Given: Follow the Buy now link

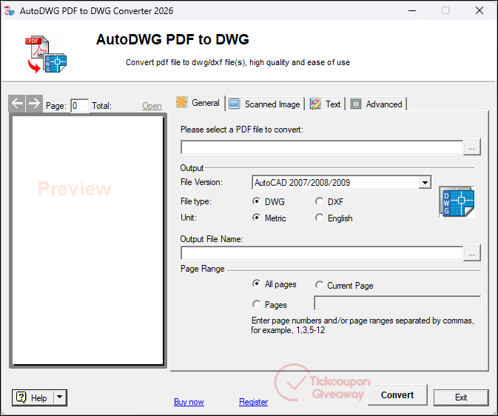Looking at the screenshot, I should coord(189,402).
